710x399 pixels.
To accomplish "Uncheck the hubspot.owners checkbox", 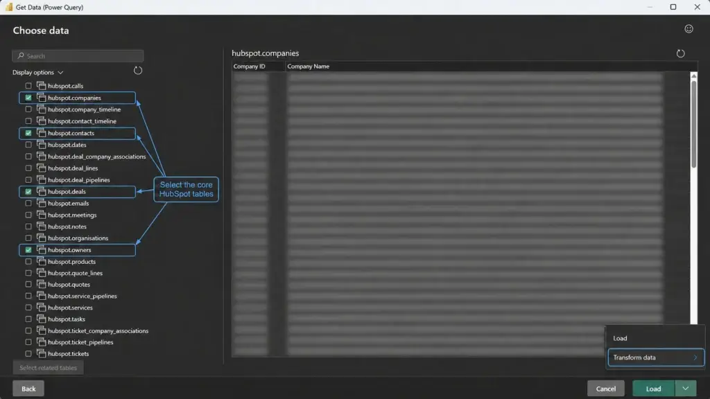I will coord(28,249).
